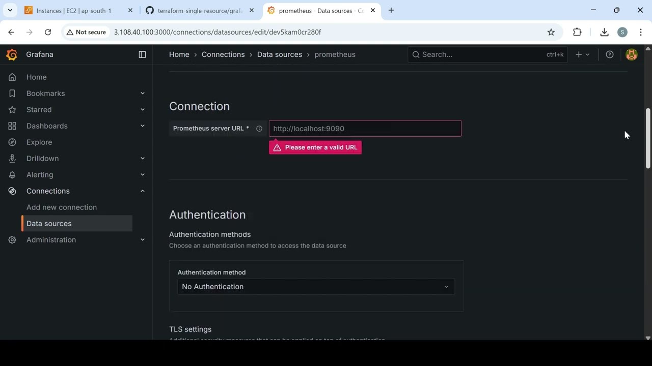Screen dimensions: 652x366
Task: Click the Prometheus server URL input field
Action: (x=365, y=129)
